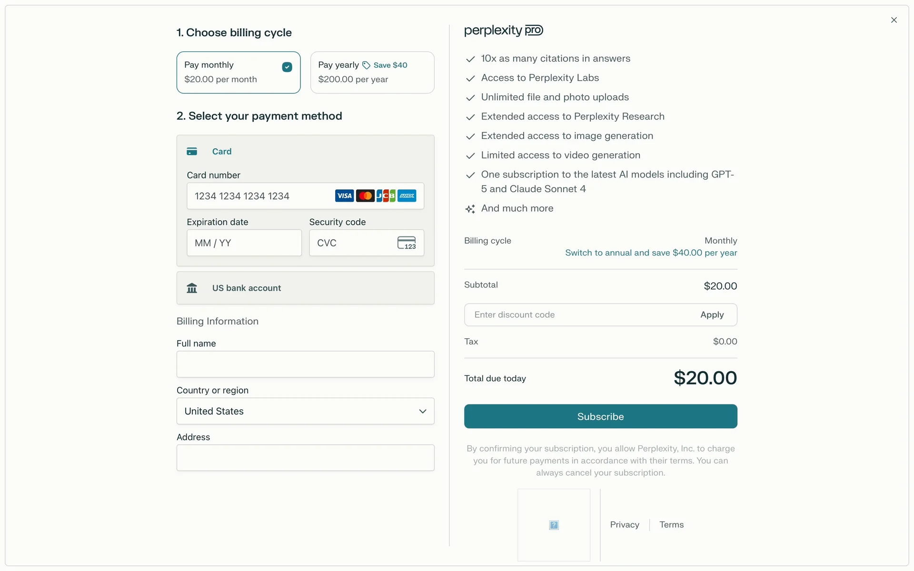The height and width of the screenshot is (571, 914).
Task: Apply the discount code
Action: 712,315
